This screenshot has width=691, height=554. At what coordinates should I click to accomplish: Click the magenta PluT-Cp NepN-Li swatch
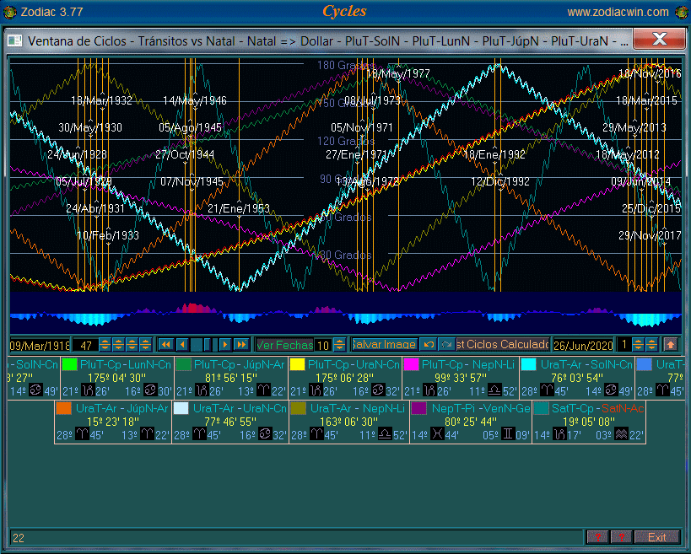click(x=411, y=364)
